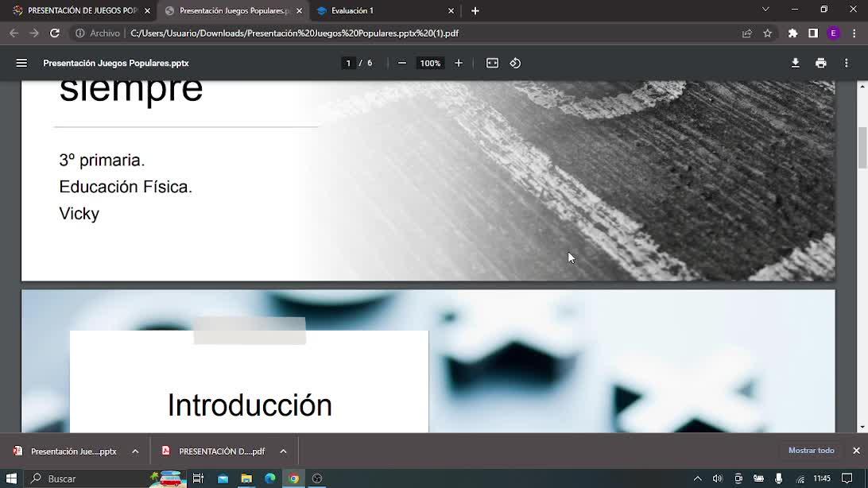
Task: Rotate the PDF counterclockwise
Action: [x=515, y=63]
